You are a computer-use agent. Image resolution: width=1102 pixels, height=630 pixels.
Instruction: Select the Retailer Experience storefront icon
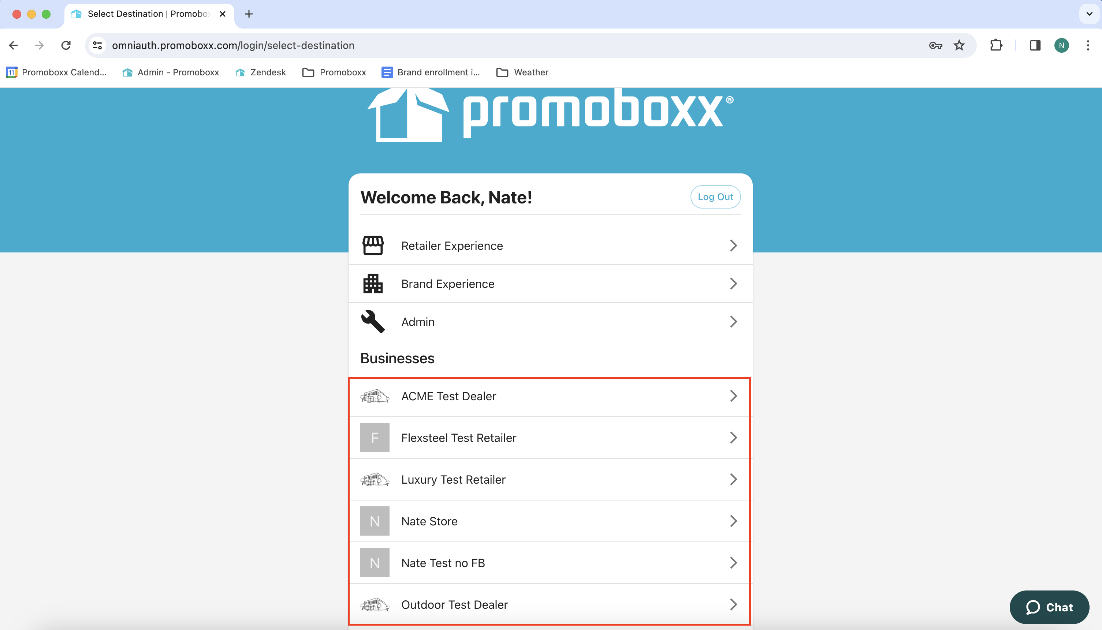click(x=373, y=245)
